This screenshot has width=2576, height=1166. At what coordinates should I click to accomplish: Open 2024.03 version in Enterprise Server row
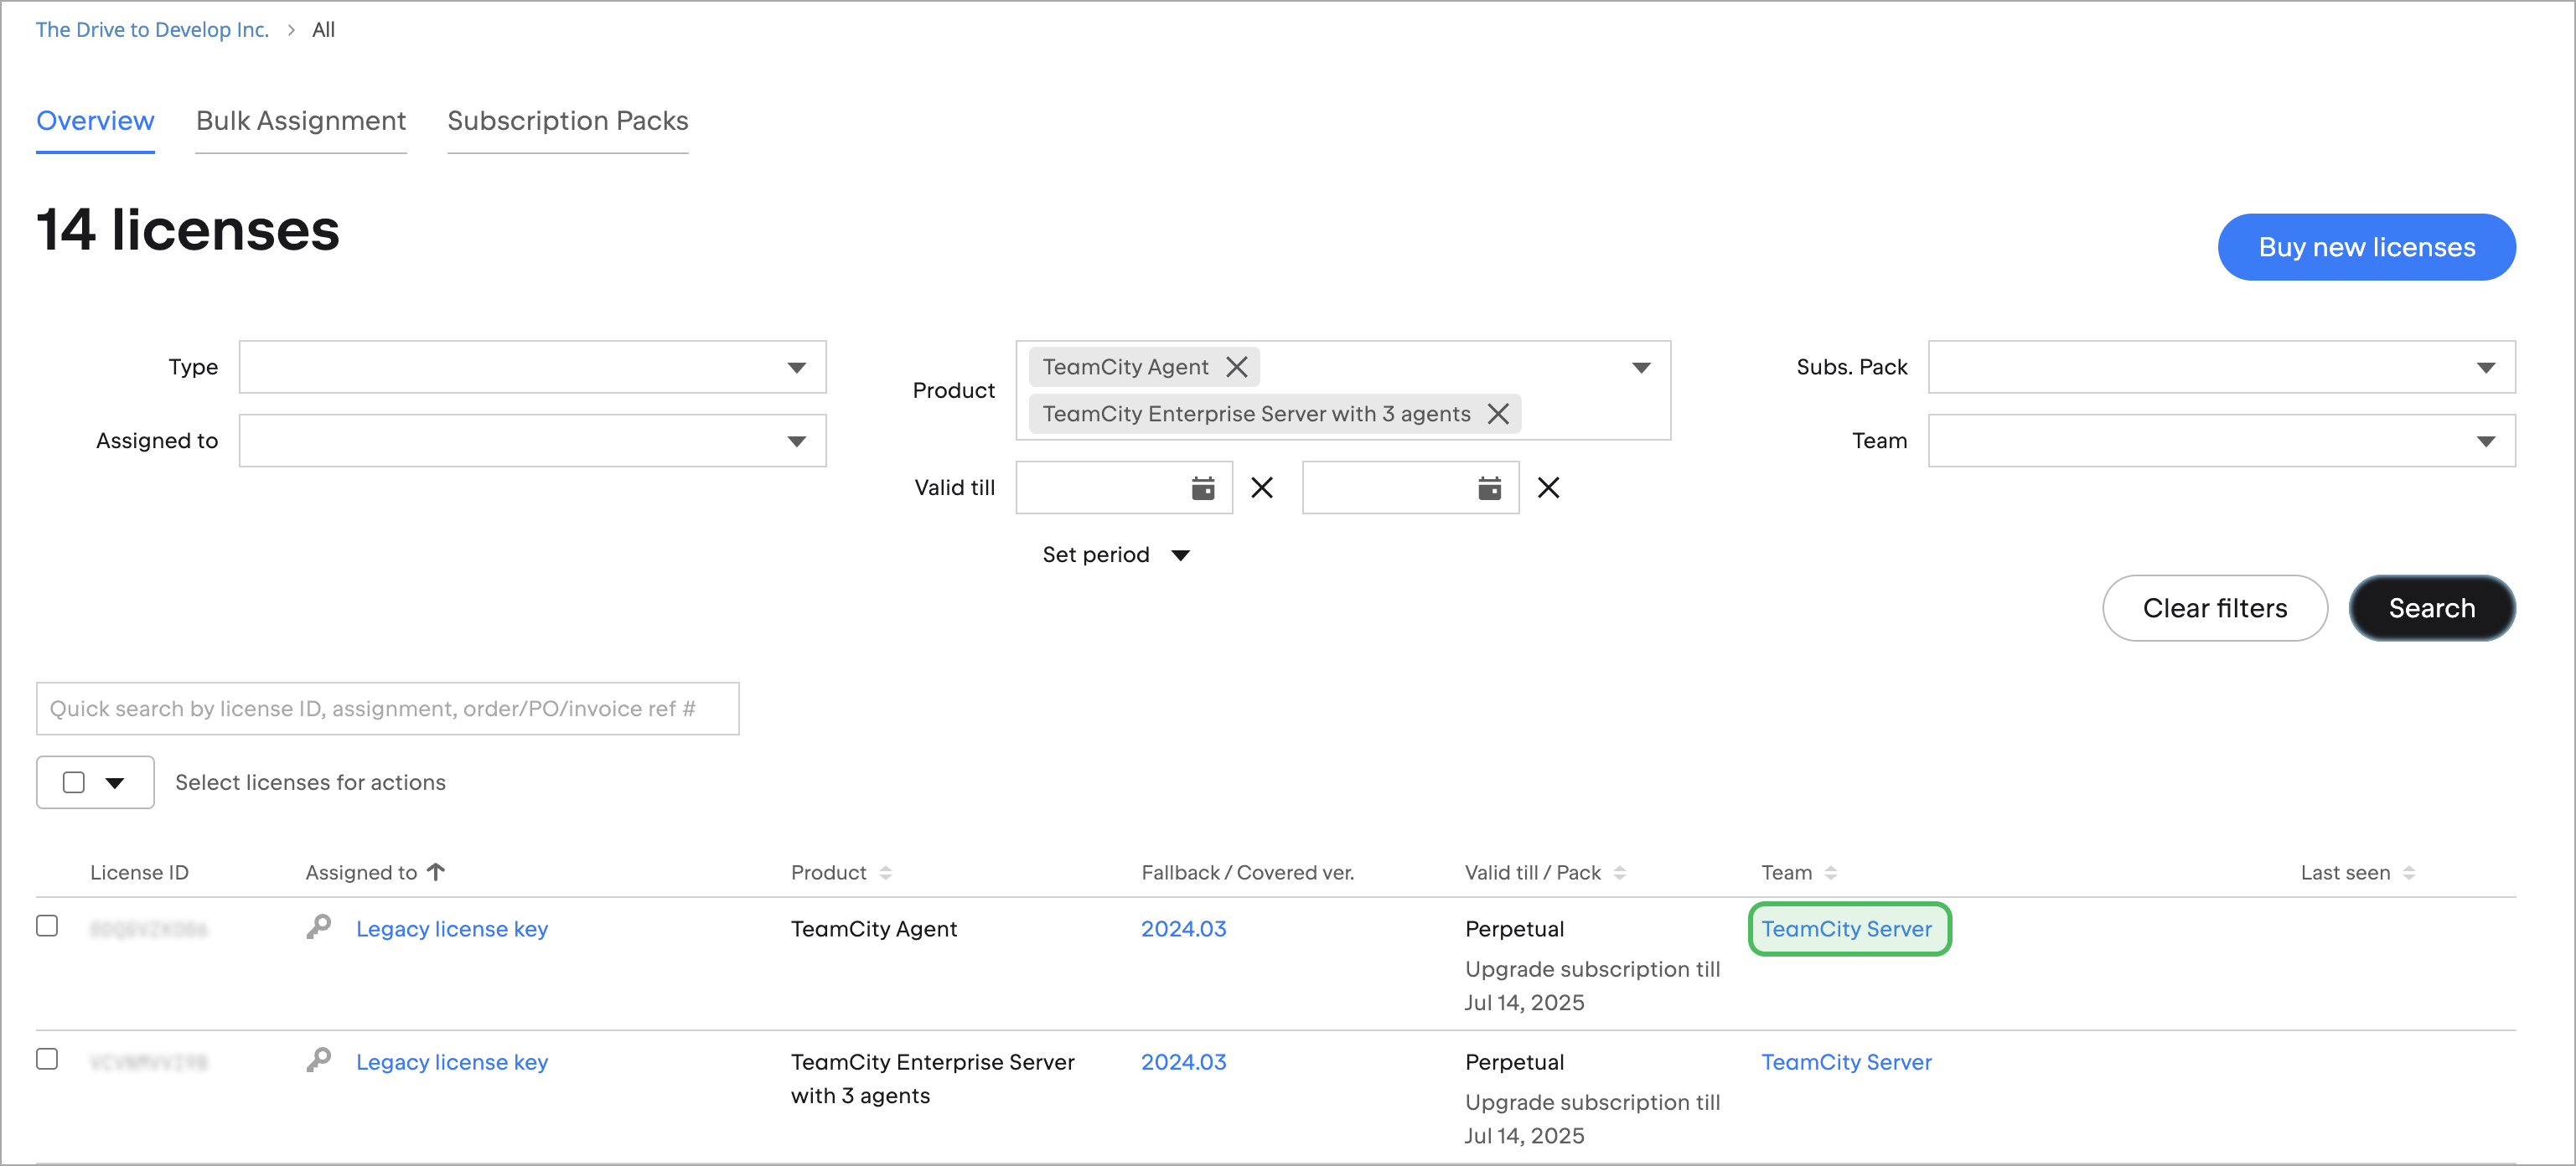1183,1062
